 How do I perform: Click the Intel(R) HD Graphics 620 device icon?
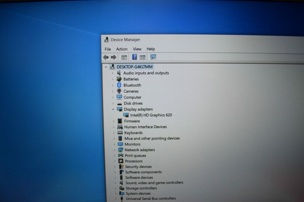126,115
